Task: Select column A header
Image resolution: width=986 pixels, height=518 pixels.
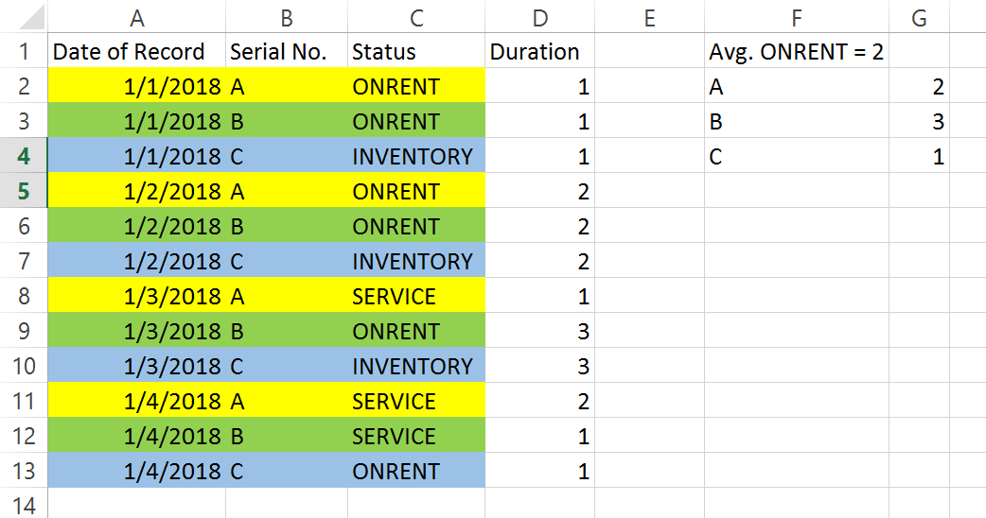Action: tap(136, 17)
